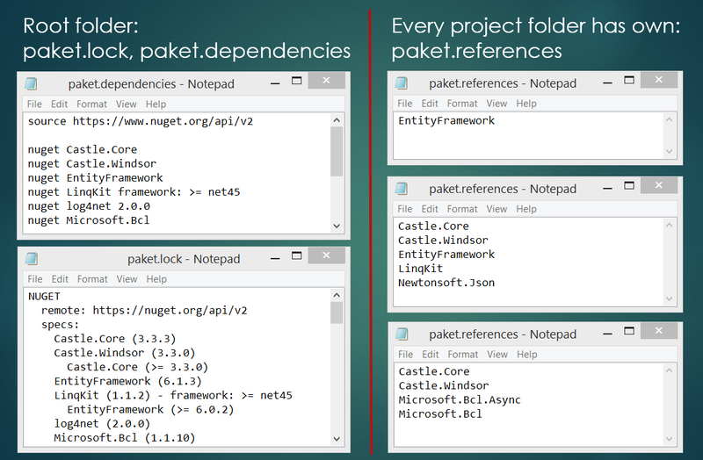This screenshot has width=703, height=460.
Task: Click Notepad icon of window listing Microsoft.Bcl.Async
Action: click(402, 334)
